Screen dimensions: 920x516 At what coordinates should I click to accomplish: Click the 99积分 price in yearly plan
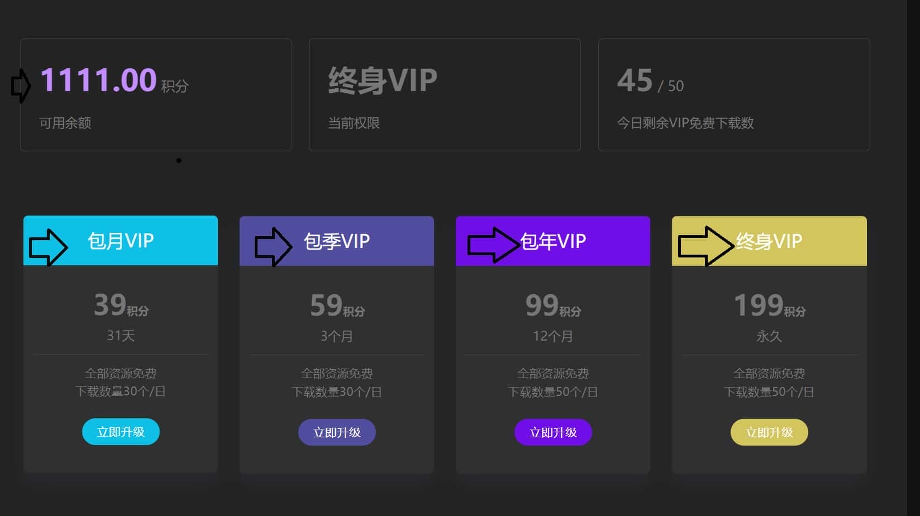[x=553, y=305]
